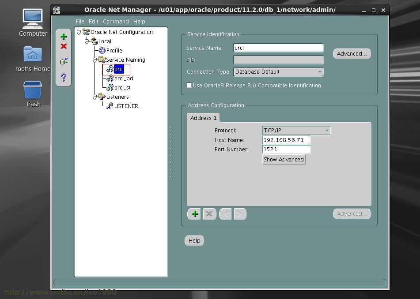
Task: Open the question mark Help toolbar icon
Action: (x=64, y=78)
